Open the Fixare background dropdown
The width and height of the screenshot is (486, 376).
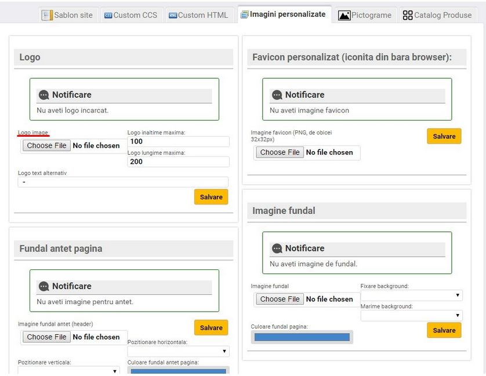coord(411,295)
